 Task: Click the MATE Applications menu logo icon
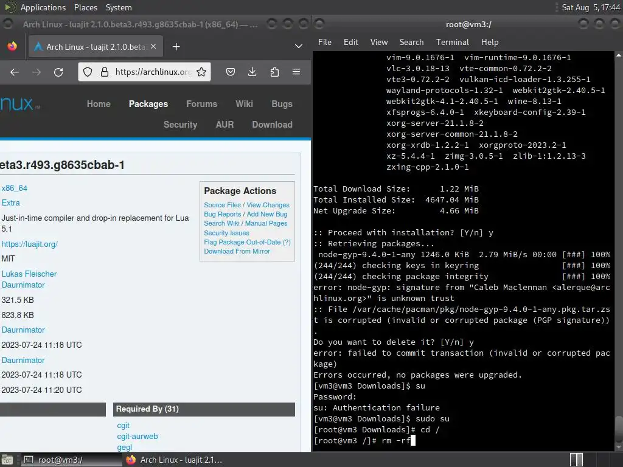tap(10, 7)
